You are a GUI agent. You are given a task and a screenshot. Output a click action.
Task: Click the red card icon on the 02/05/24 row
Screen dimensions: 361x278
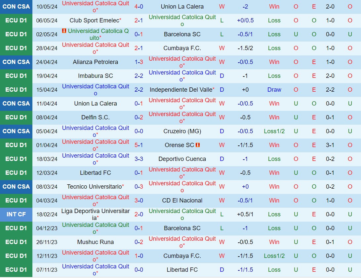coord(64,31)
